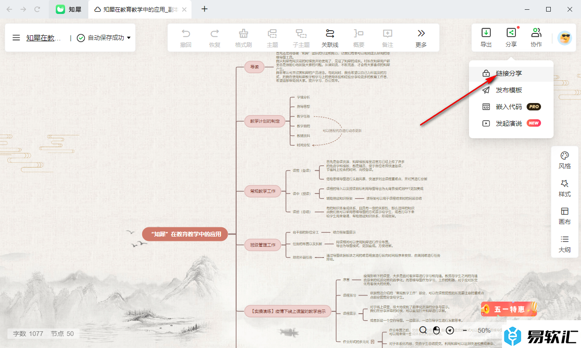Select the 【实操演练】疫情下线上课堂的教学启示 node

[x=288, y=312]
